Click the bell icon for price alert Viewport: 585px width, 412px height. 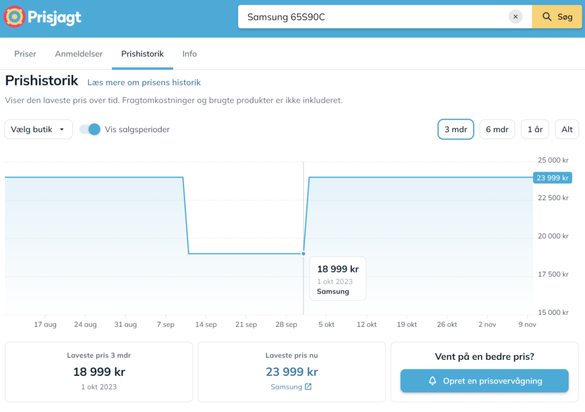[x=432, y=381]
